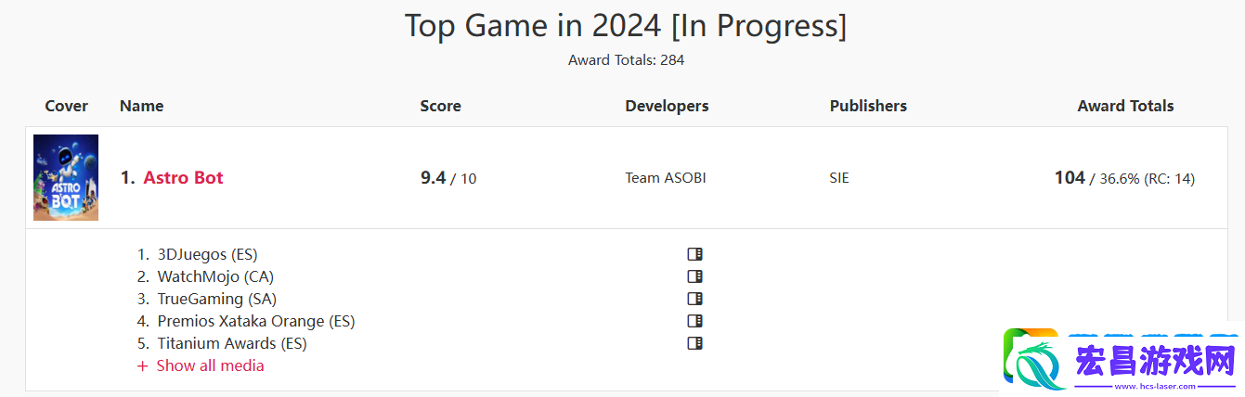Sort by the Score column header

click(440, 106)
